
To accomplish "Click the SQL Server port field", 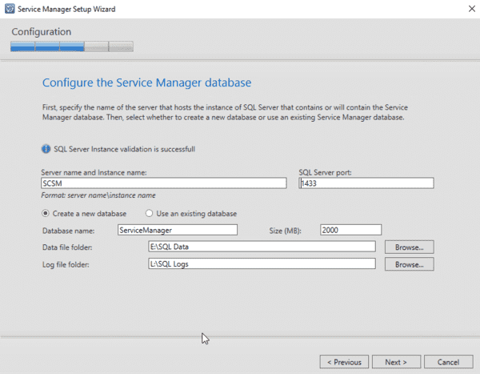I will 366,183.
